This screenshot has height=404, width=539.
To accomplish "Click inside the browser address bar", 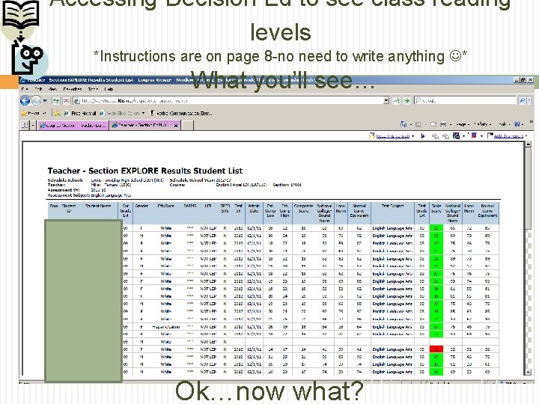I will [228, 101].
